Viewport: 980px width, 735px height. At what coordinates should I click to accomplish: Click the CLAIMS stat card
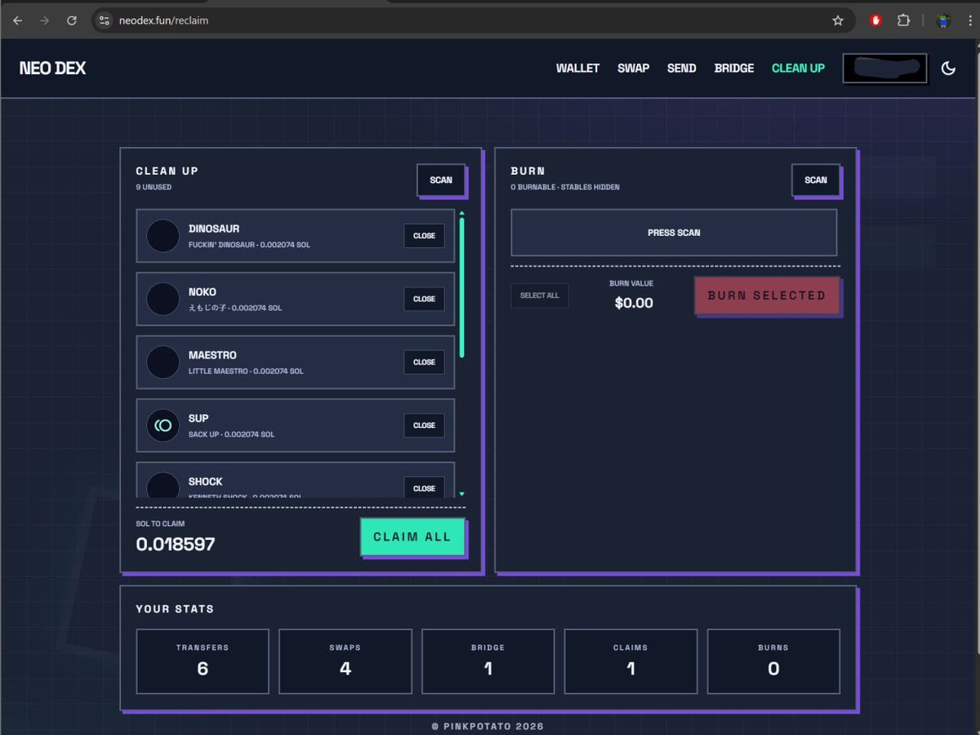(x=630, y=661)
